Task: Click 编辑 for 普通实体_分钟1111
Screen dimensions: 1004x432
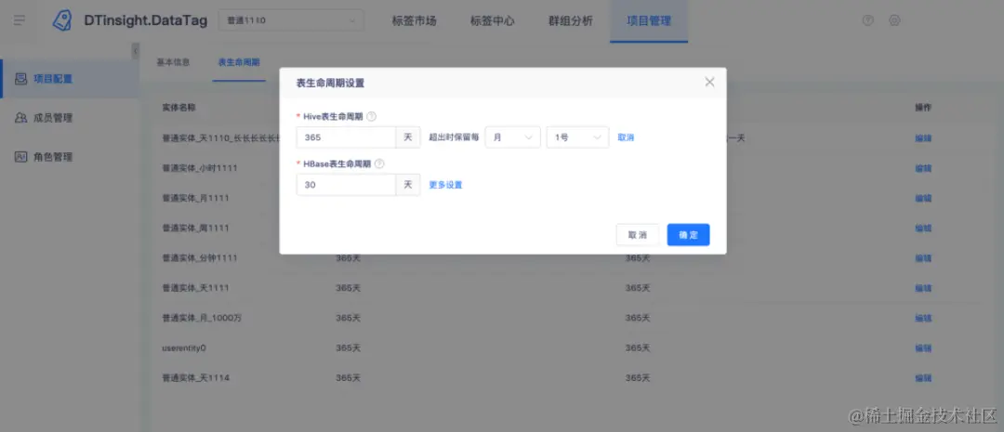Action: [x=923, y=258]
